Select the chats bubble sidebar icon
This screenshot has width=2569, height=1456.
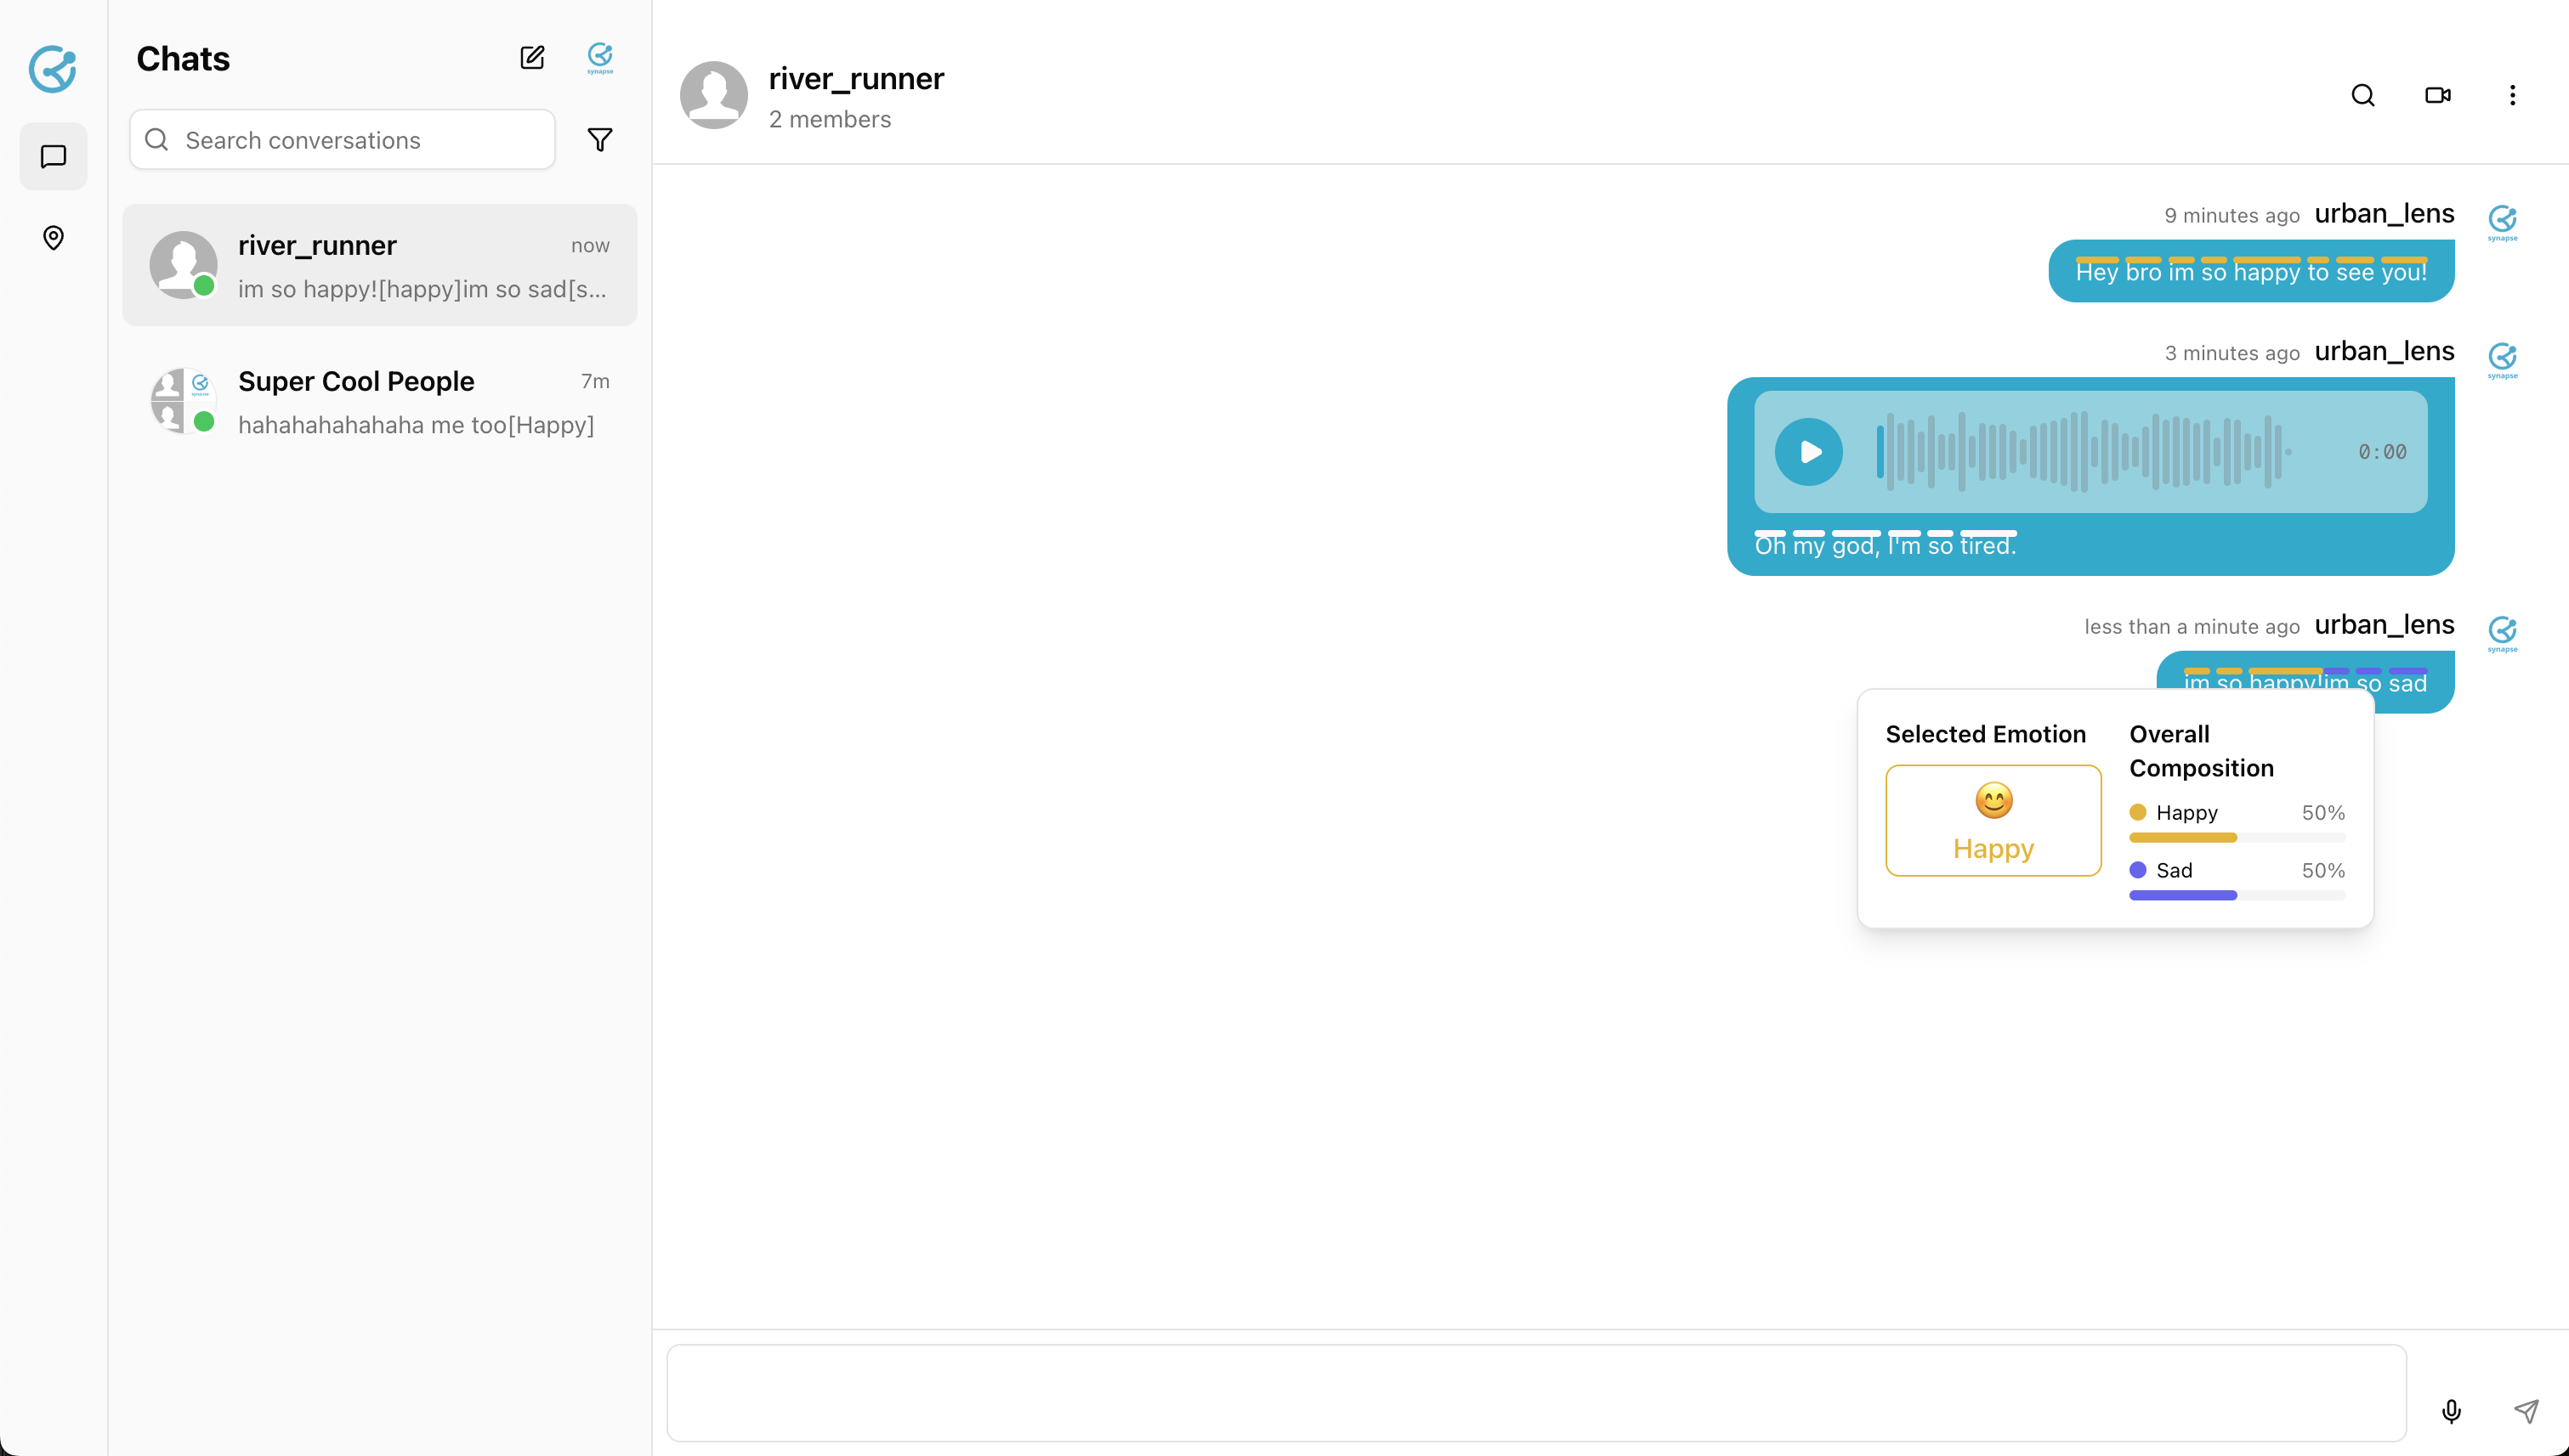click(x=53, y=157)
